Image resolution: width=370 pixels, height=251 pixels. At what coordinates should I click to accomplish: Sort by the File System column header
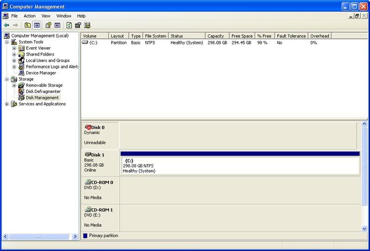click(x=156, y=36)
